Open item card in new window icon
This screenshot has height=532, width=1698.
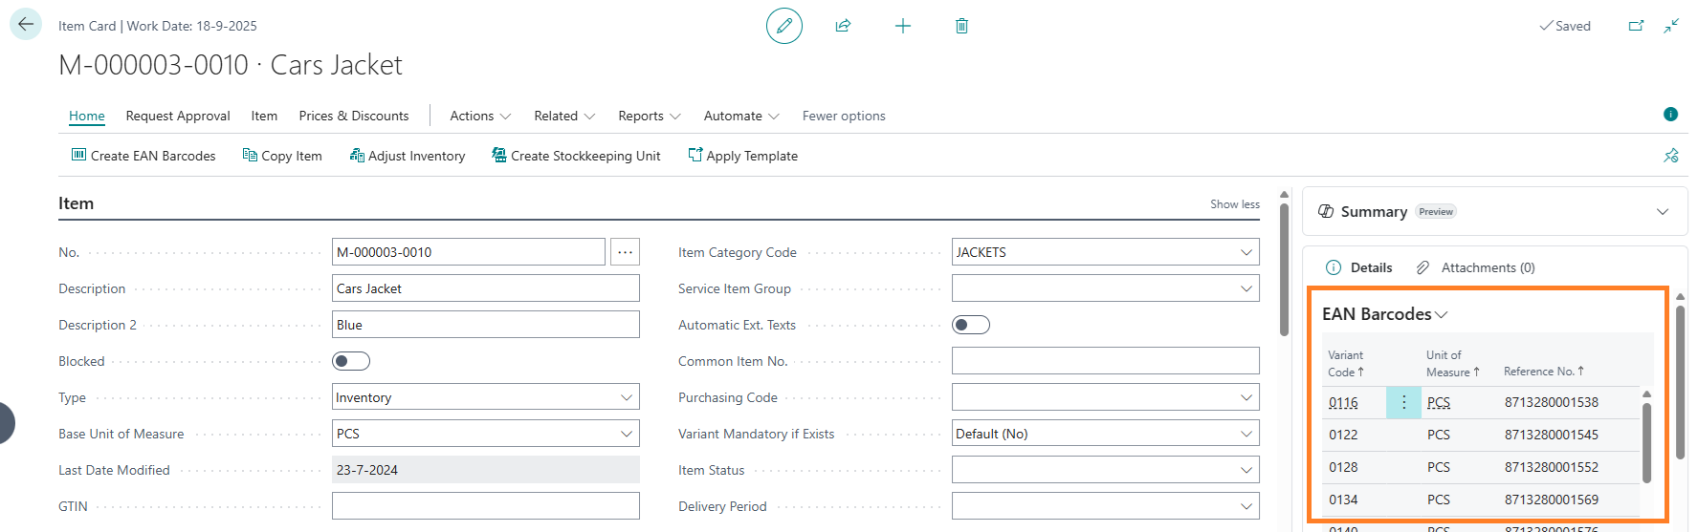coord(1636,26)
